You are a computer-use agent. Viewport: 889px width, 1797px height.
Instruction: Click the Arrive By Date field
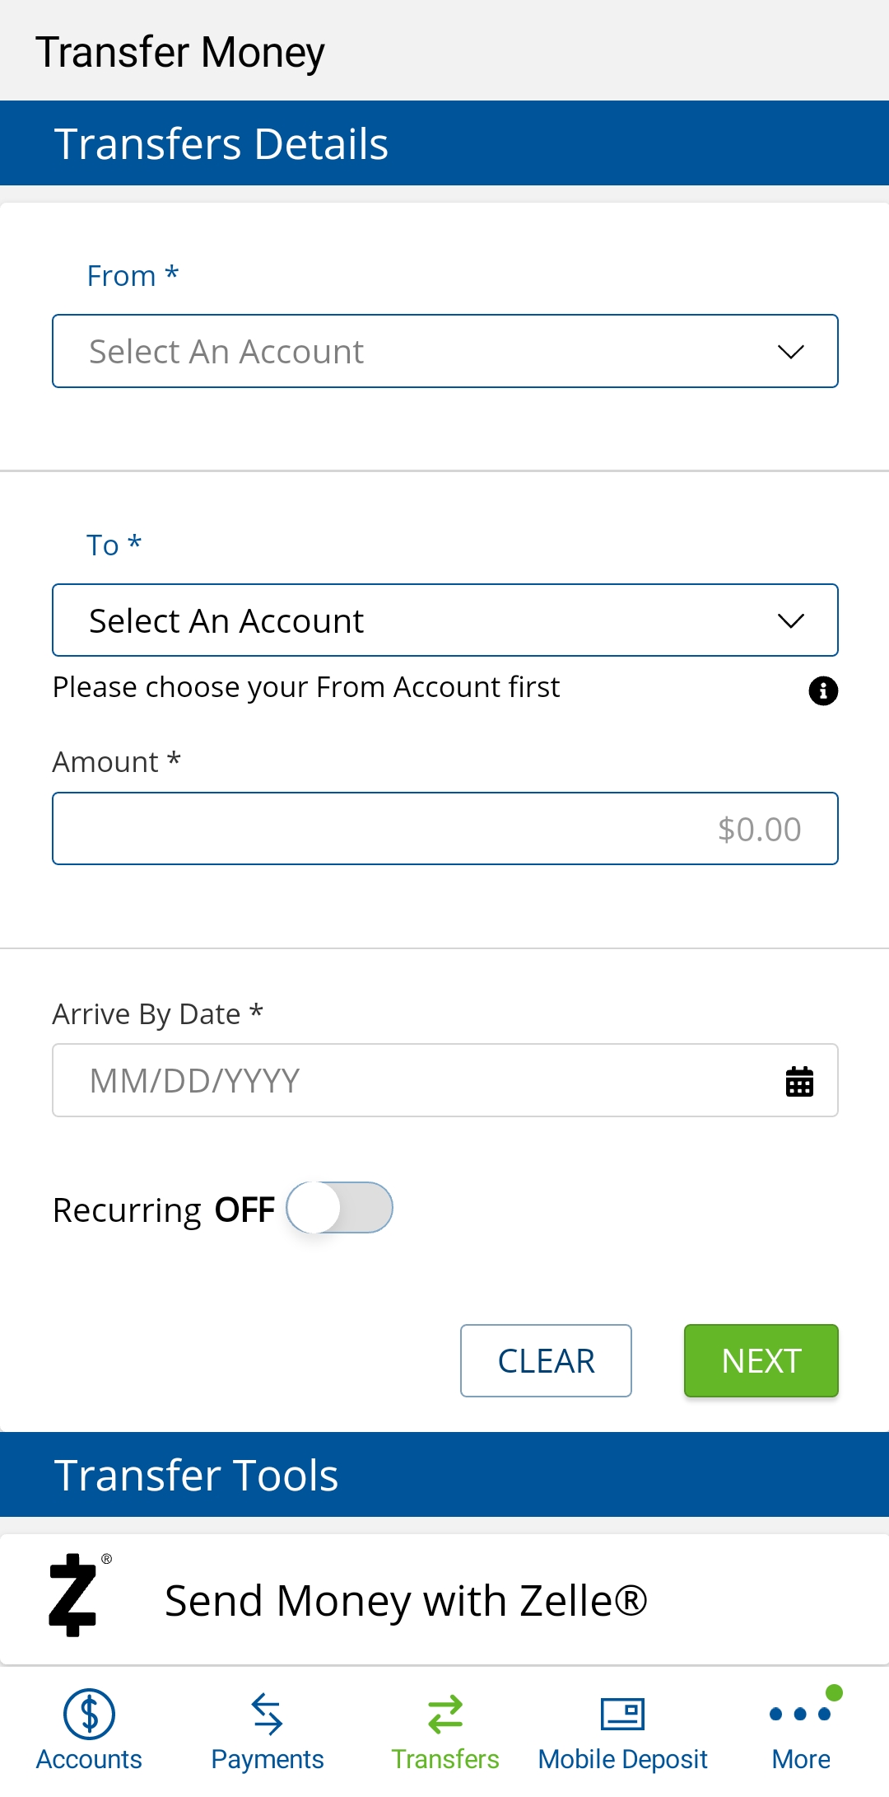tap(445, 1080)
